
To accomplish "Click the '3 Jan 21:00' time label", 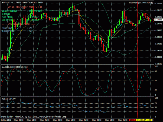I will point(83,120).
